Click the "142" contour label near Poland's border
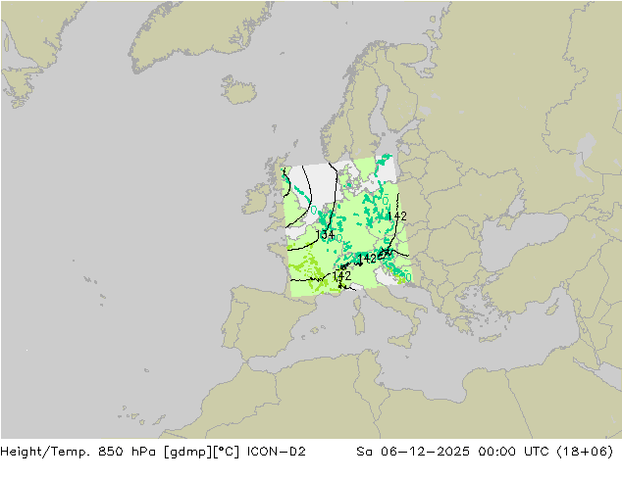The height and width of the screenshot is (480, 622). [x=397, y=216]
